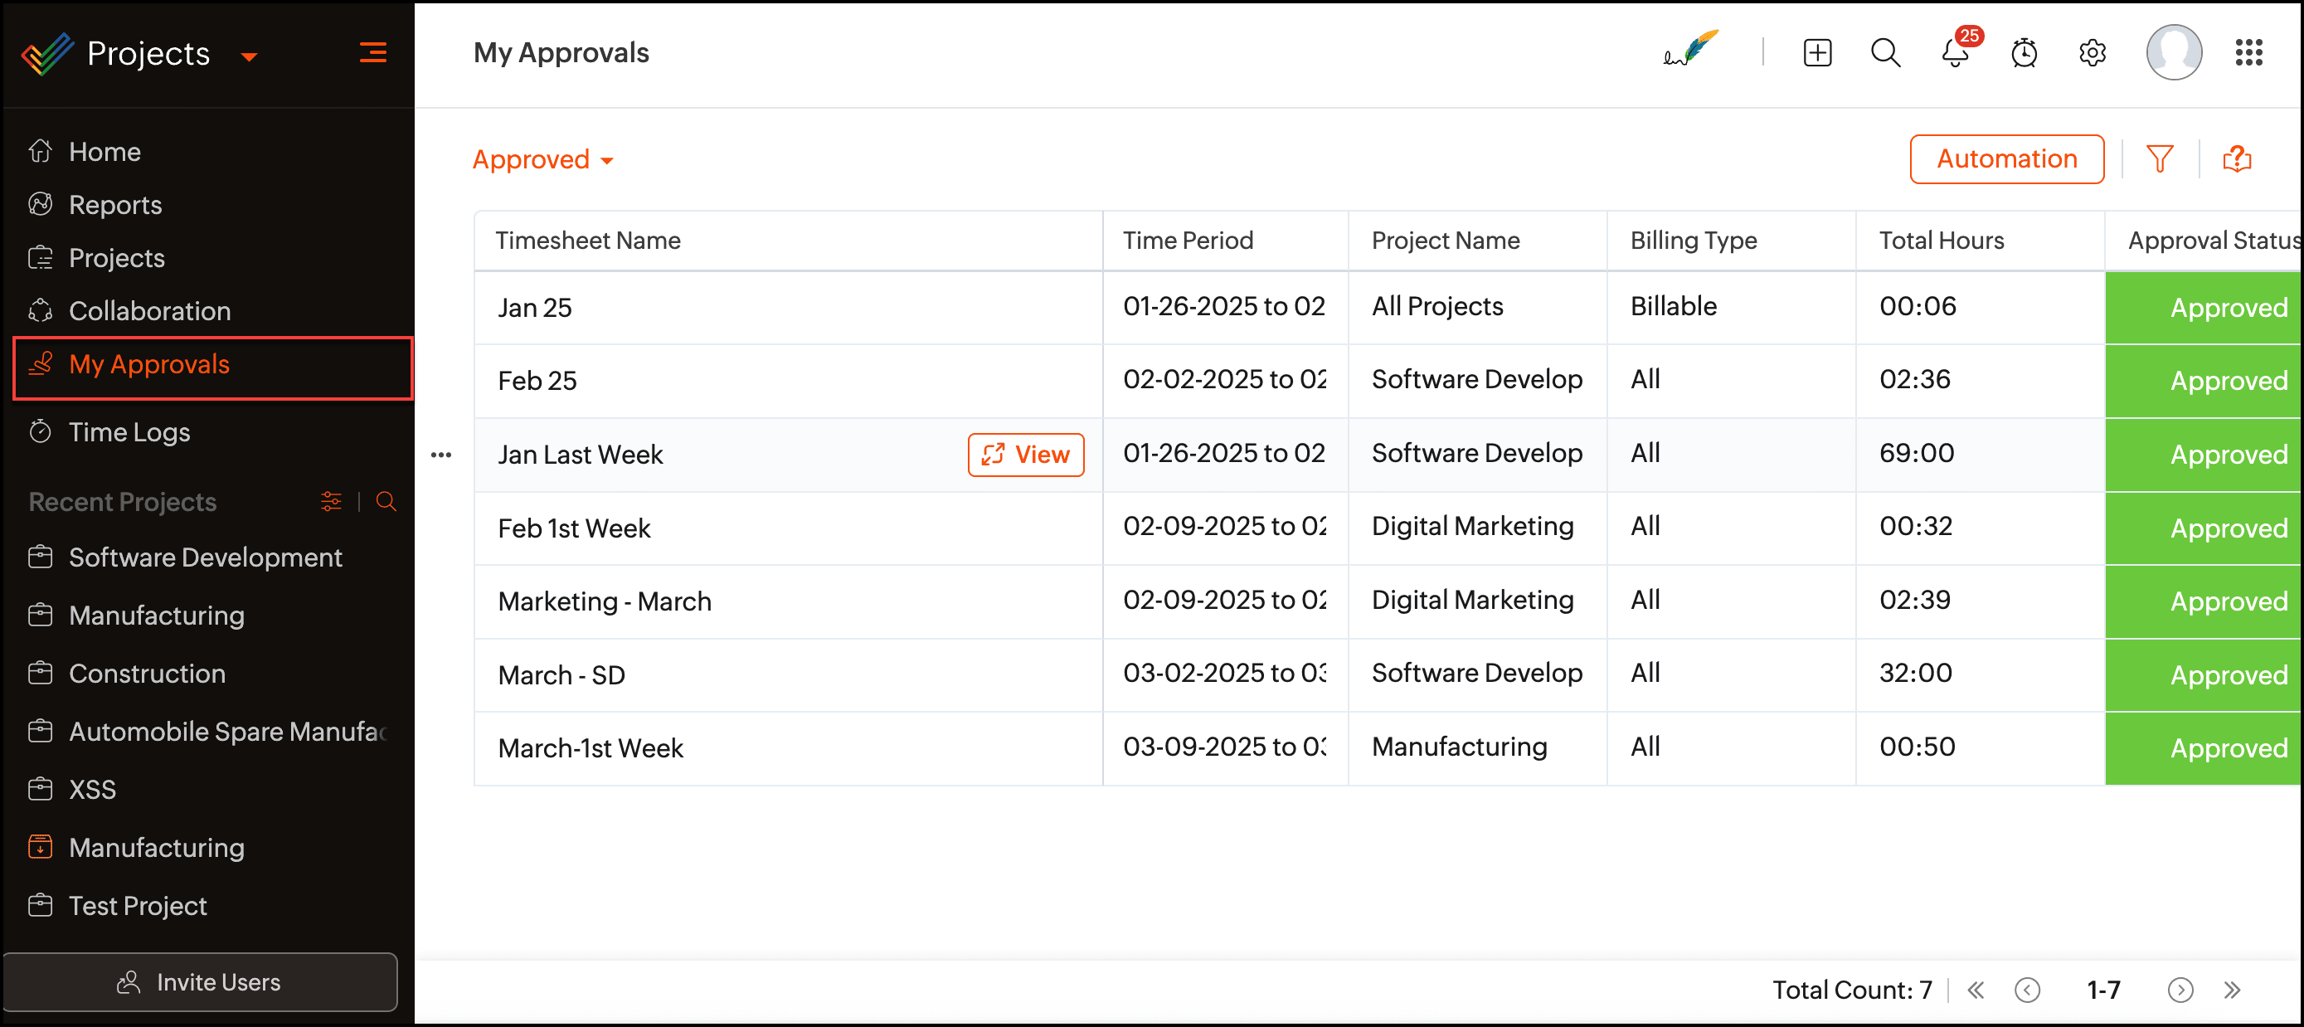Open the apps grid launcher

click(x=2248, y=53)
